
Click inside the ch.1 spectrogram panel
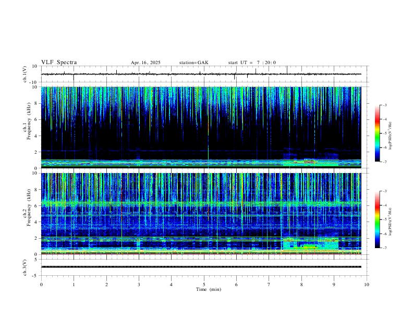tap(201, 127)
